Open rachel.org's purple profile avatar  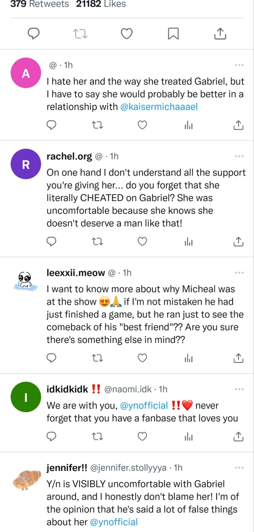pos(26,164)
